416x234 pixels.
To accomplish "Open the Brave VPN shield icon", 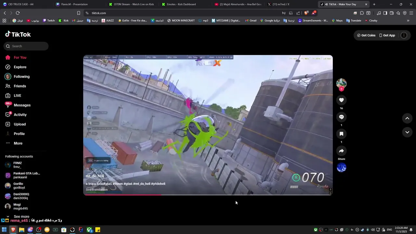I will 405,13.
